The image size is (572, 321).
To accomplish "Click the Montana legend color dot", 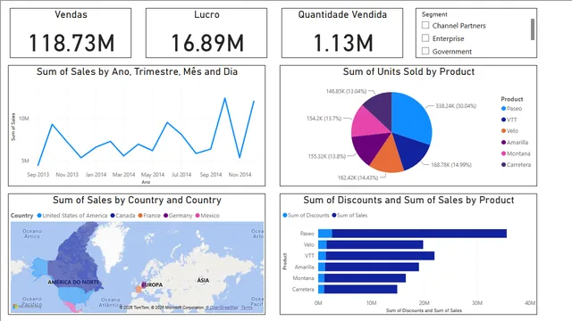I will 503,153.
